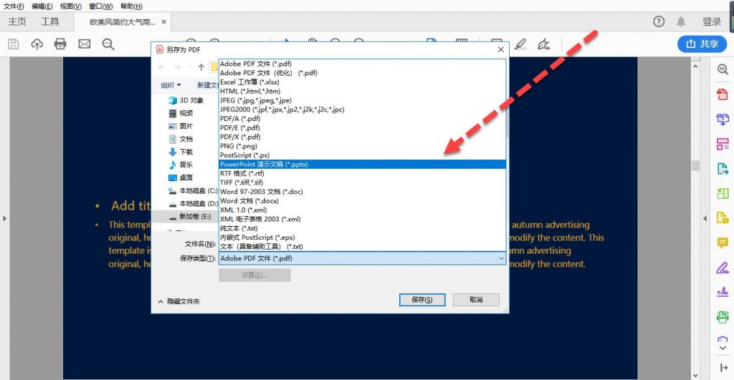Choose TIFF (*.tiff,*.tif) option
734x380 pixels.
[x=362, y=182]
